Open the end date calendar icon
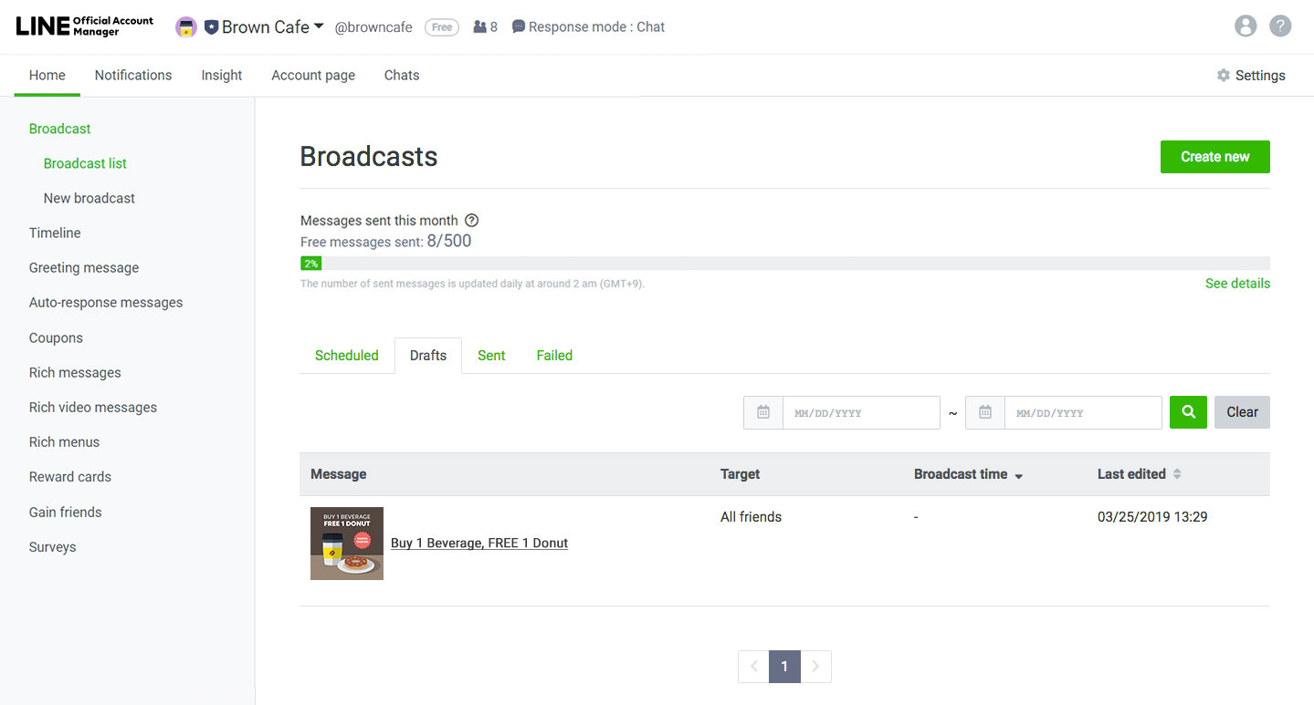Screen dimensions: 1314x705 coord(985,412)
